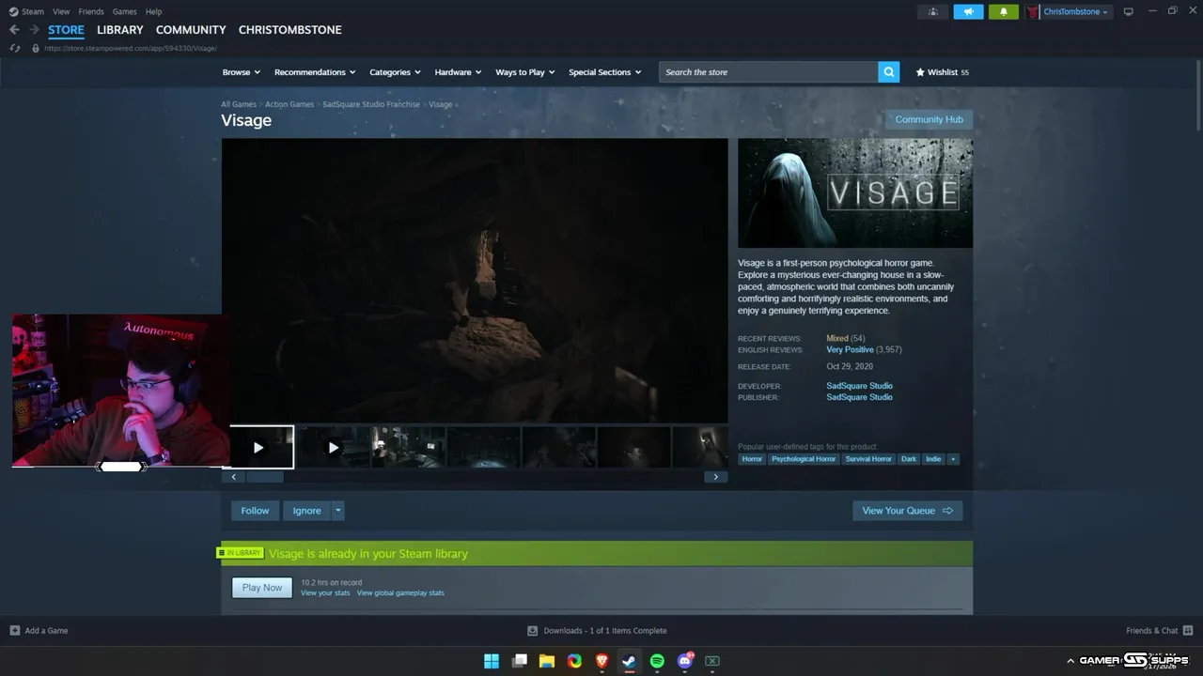This screenshot has width=1203, height=676.
Task: Click the search magnifier button
Action: tap(889, 72)
